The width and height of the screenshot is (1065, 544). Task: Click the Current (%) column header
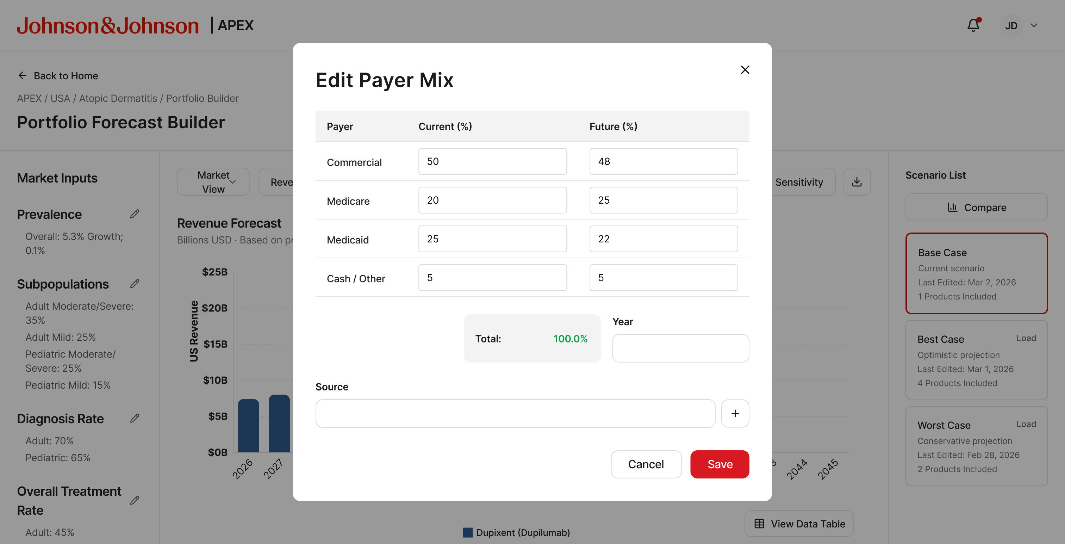tap(445, 126)
